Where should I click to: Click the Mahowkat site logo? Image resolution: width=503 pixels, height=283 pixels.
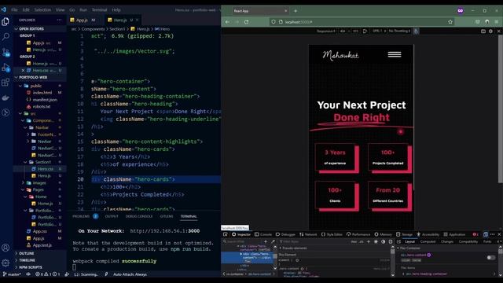pos(340,55)
